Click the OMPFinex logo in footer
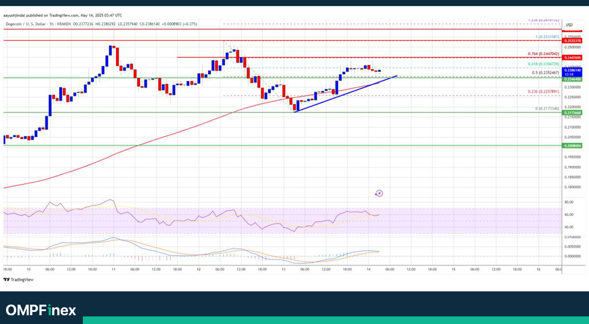The image size is (589, 324). pos(41,310)
